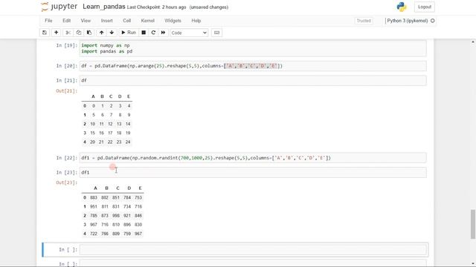The height and width of the screenshot is (267, 476).
Task: Click the import numpy cell
Action: pos(253,48)
